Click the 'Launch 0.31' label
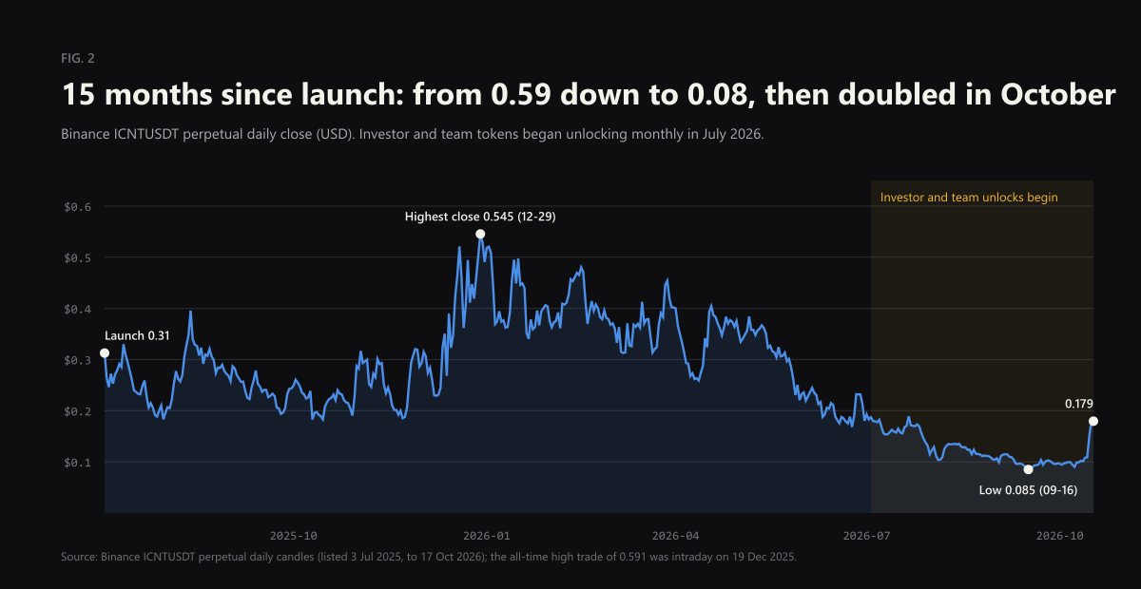Screen dimensions: 1141x589 coord(137,335)
